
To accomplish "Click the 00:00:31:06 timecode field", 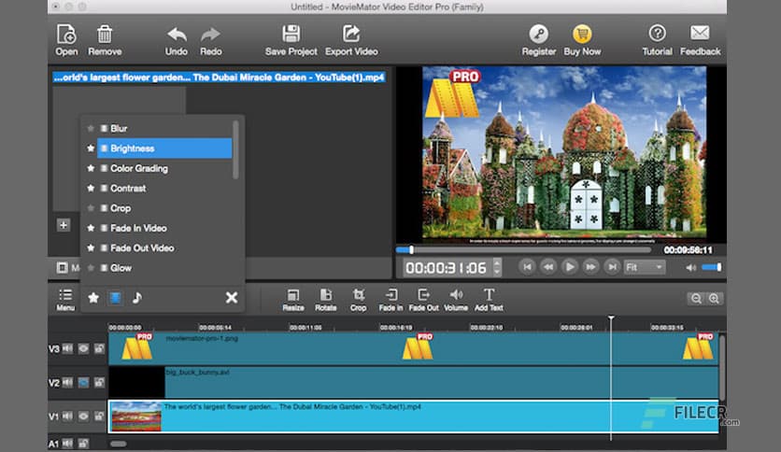I will click(x=446, y=268).
